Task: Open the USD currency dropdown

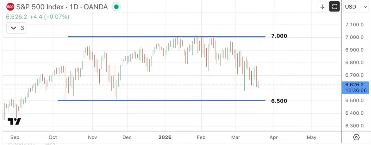Action: pos(356,7)
